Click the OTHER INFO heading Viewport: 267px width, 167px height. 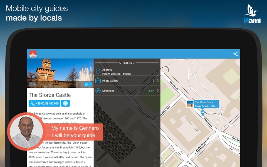[127, 63]
